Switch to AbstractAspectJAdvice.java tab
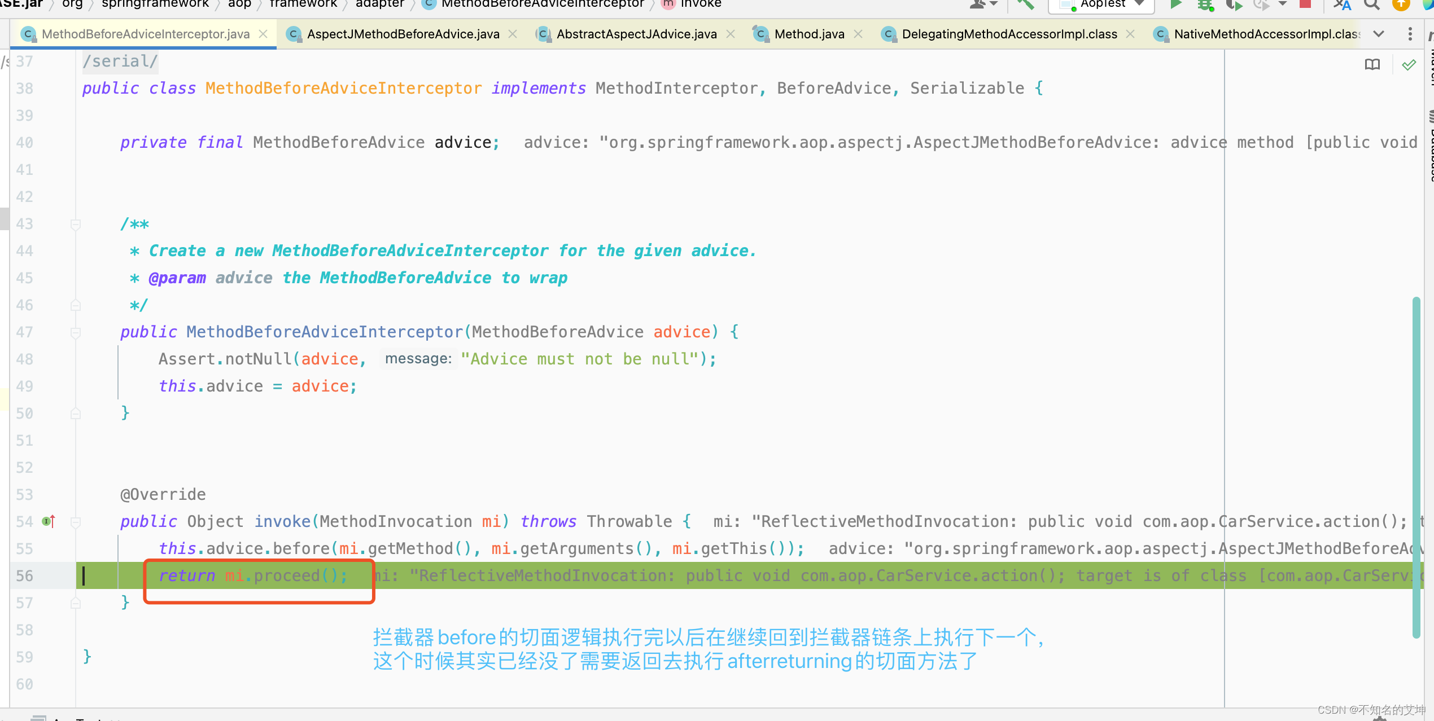This screenshot has height=721, width=1434. pyautogui.click(x=636, y=34)
